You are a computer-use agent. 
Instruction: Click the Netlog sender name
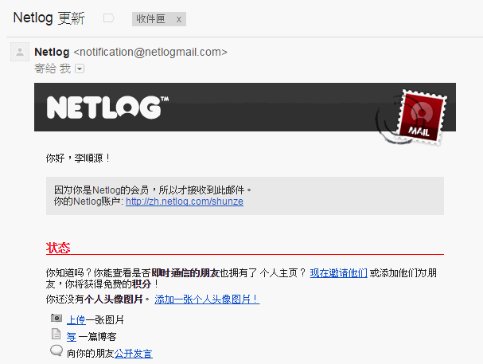pos(52,52)
